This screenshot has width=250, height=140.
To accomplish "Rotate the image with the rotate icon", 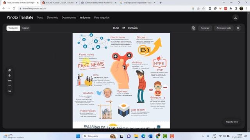I will (9, 70).
